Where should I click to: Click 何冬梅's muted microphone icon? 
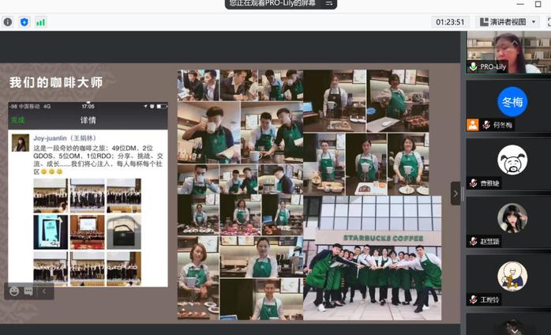[x=486, y=125]
